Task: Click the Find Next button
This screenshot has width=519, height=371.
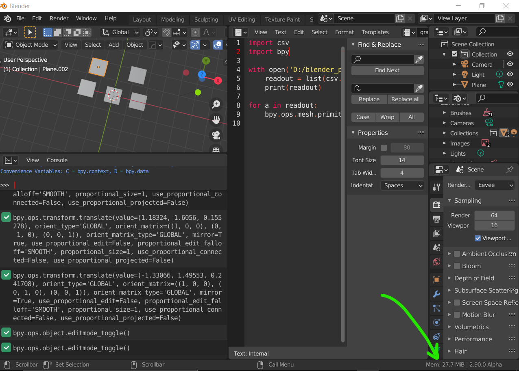Action: [x=387, y=70]
